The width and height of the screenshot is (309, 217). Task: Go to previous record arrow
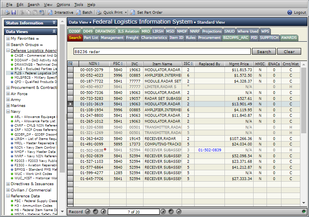103,211
